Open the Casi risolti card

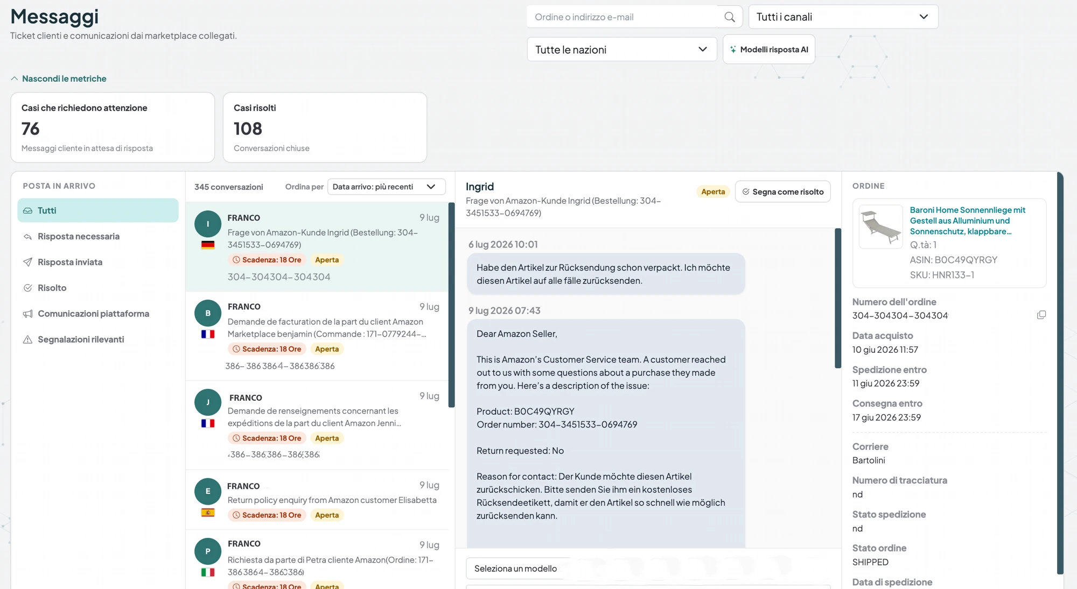325,127
